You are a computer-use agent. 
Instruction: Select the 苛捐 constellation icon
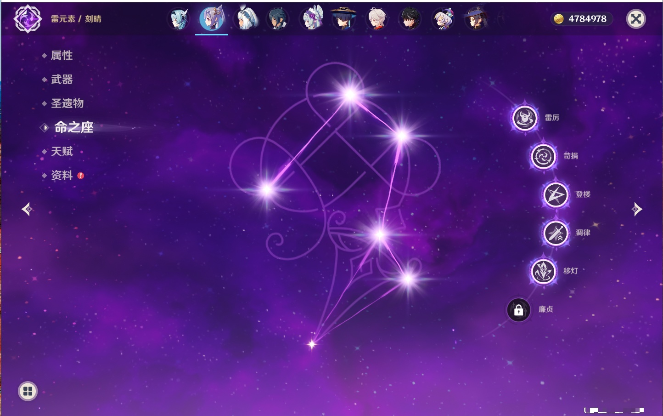click(x=543, y=156)
